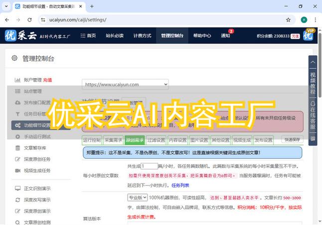Viewport: 322px width, 225px height.
Task: Open 视频生成任务 camera icon item
Action: [33, 171]
